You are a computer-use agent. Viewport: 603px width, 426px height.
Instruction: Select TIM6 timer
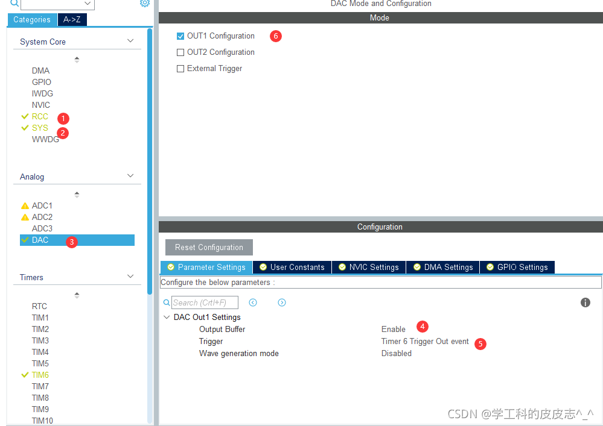[40, 375]
